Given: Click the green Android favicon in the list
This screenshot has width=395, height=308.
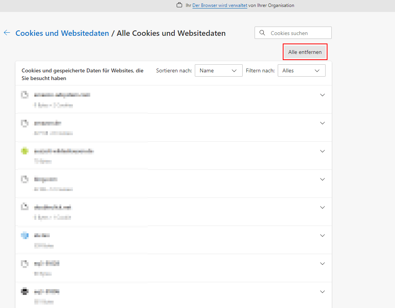Looking at the screenshot, I should 25,151.
